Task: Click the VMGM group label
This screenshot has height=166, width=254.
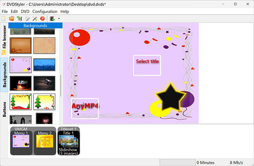Action: 21,129
